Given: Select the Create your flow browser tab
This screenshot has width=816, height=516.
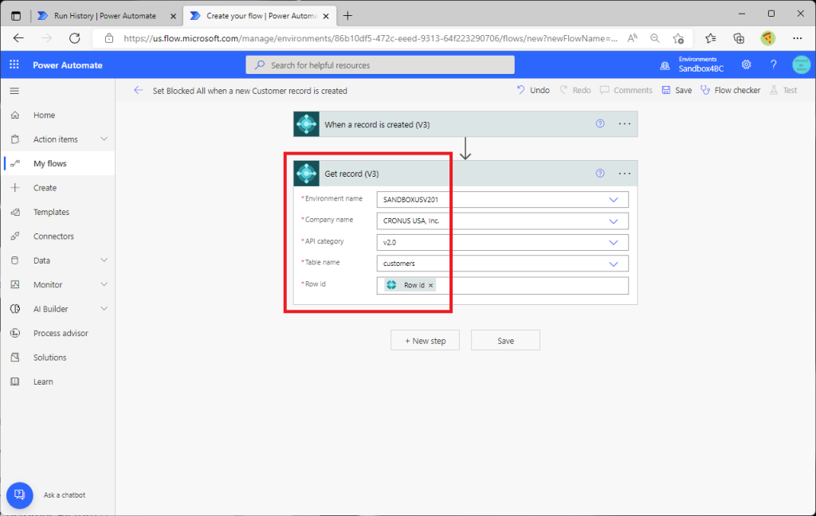Looking at the screenshot, I should [x=261, y=16].
